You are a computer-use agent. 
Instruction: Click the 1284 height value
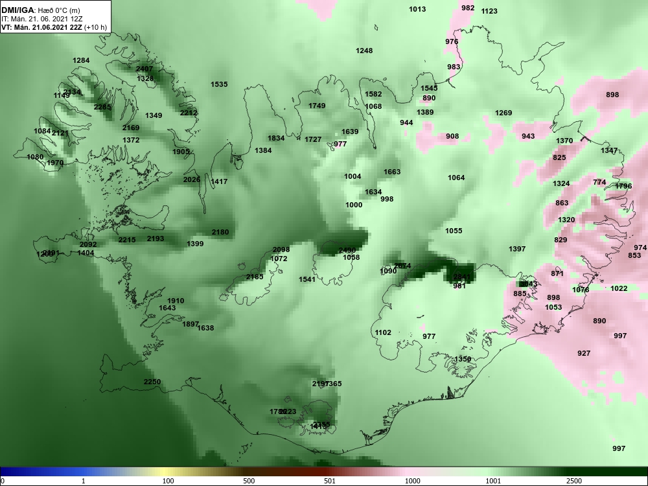coord(81,60)
